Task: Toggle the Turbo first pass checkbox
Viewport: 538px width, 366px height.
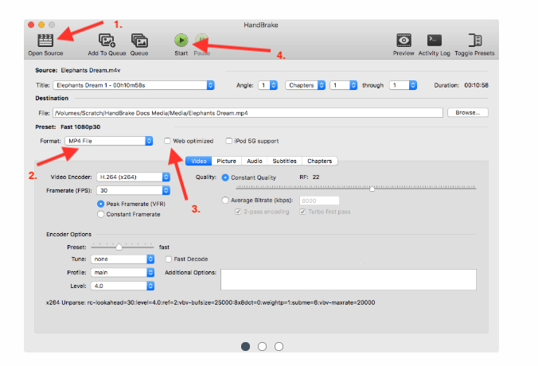Action: 302,212
